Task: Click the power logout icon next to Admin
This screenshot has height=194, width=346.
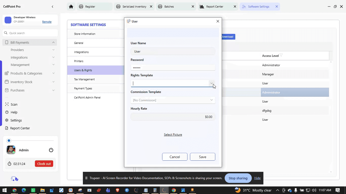Action: tap(51, 150)
